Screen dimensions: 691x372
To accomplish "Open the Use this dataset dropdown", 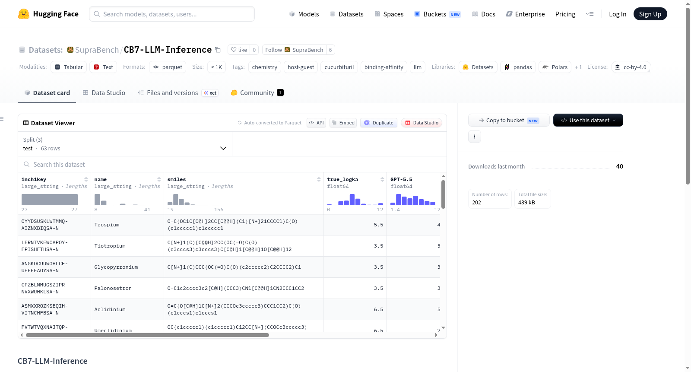I will click(588, 120).
